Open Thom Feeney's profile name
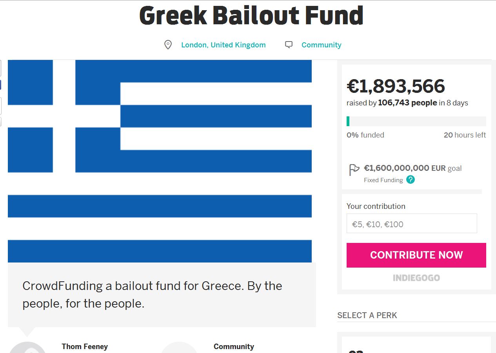 [x=85, y=347]
